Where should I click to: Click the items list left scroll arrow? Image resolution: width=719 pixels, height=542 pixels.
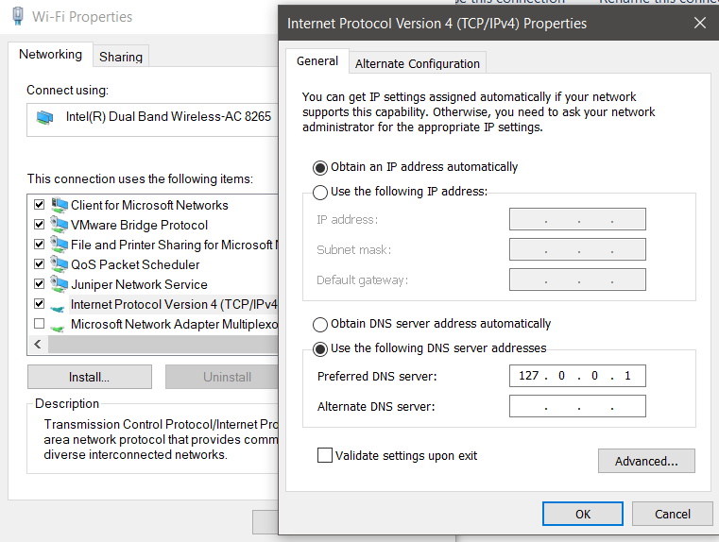pos(38,344)
